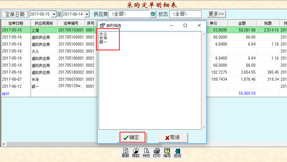Screen dimensions: 287x162
Task: Click the 返回 return icon
Action: pos(177,153)
